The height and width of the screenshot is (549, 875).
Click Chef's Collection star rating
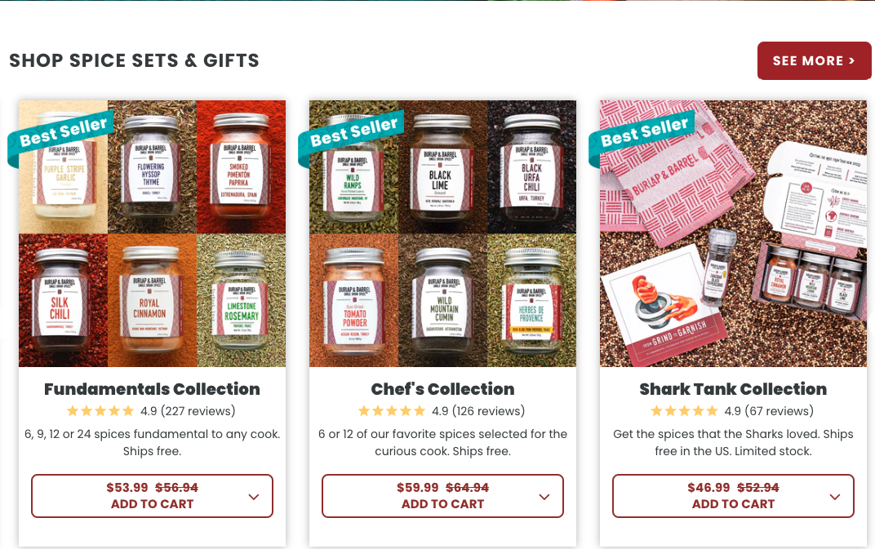point(392,411)
